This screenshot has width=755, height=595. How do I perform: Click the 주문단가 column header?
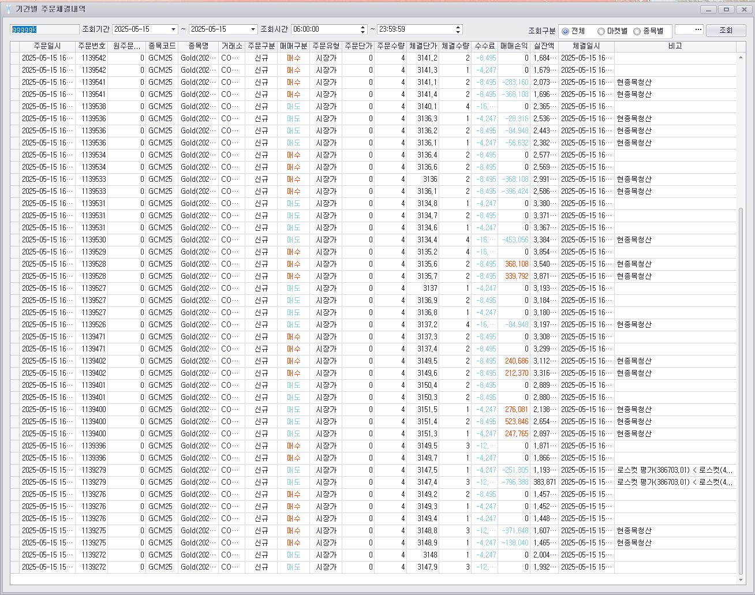pyautogui.click(x=358, y=46)
